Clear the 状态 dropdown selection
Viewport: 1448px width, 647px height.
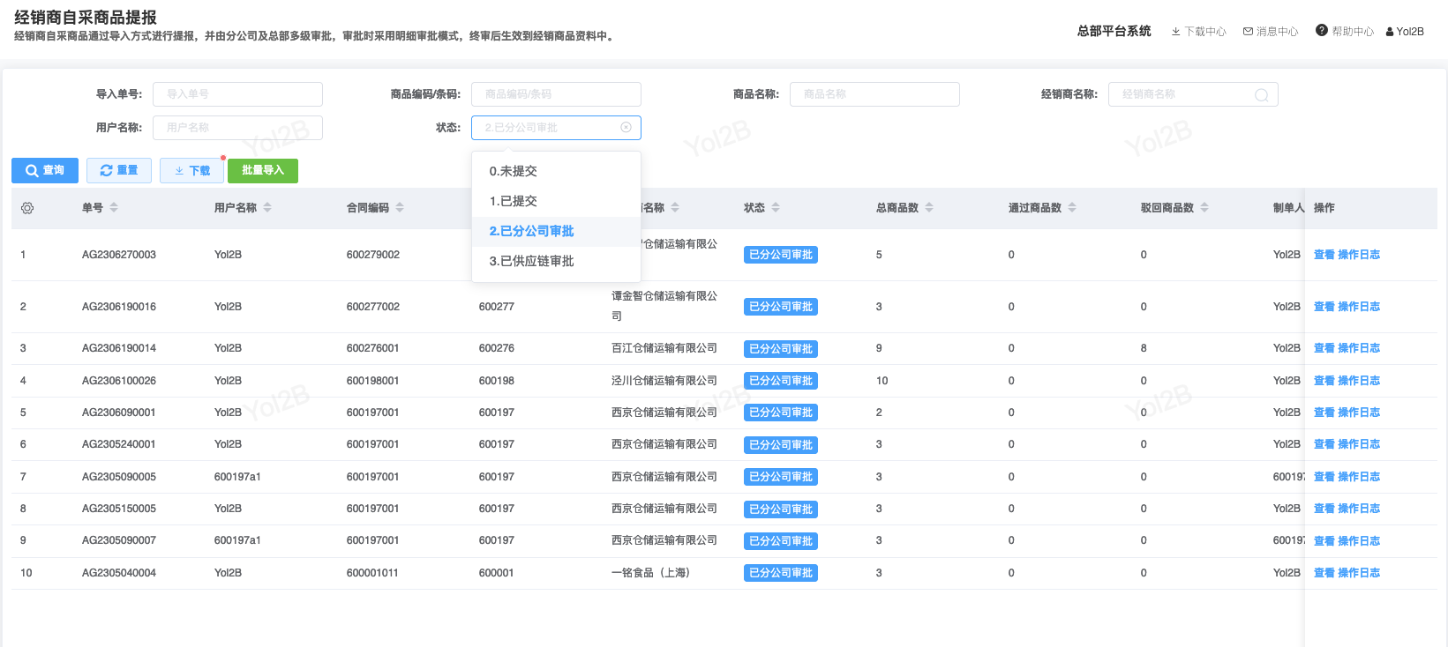pos(626,128)
